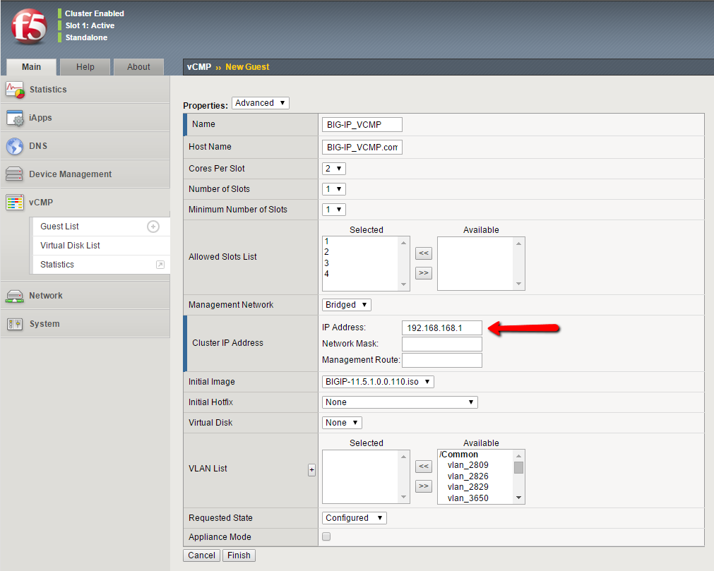Enable the Appliance Mode checkbox
The height and width of the screenshot is (571, 714).
click(326, 536)
